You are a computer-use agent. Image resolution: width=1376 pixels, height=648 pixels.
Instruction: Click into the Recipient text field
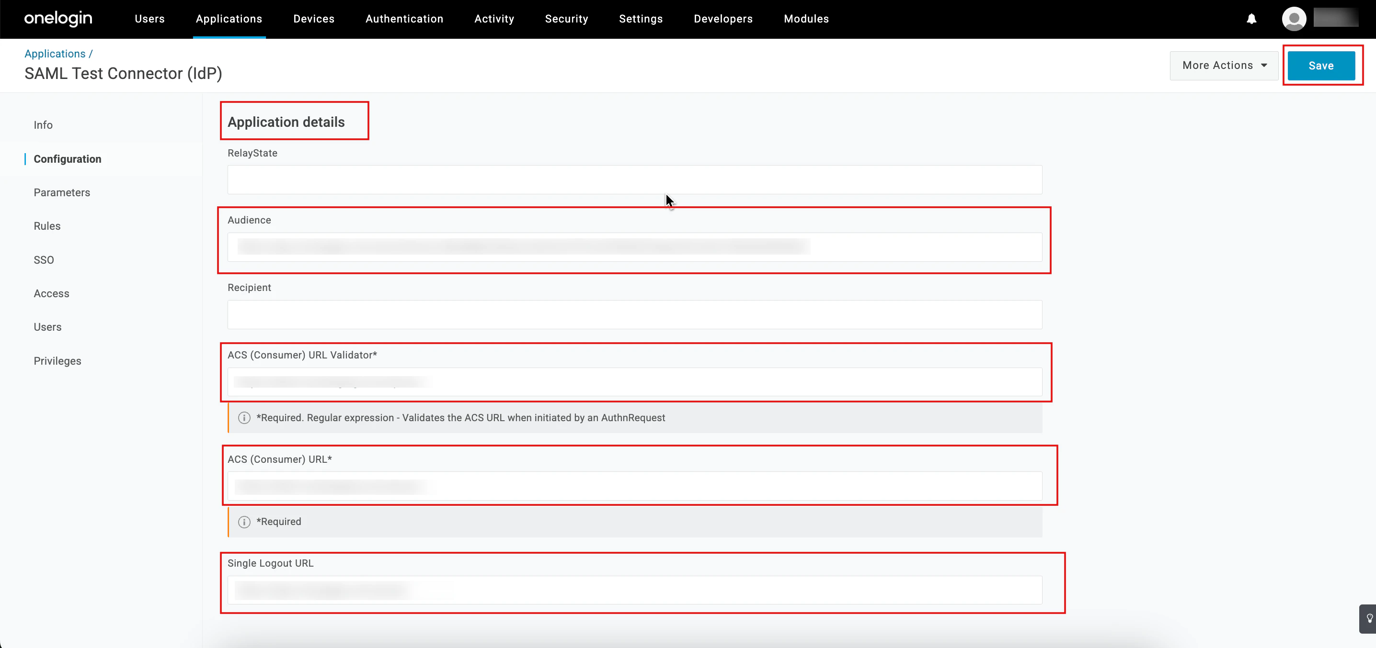[x=634, y=314]
